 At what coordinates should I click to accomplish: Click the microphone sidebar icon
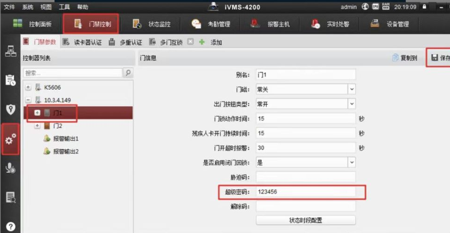pyautogui.click(x=10, y=168)
